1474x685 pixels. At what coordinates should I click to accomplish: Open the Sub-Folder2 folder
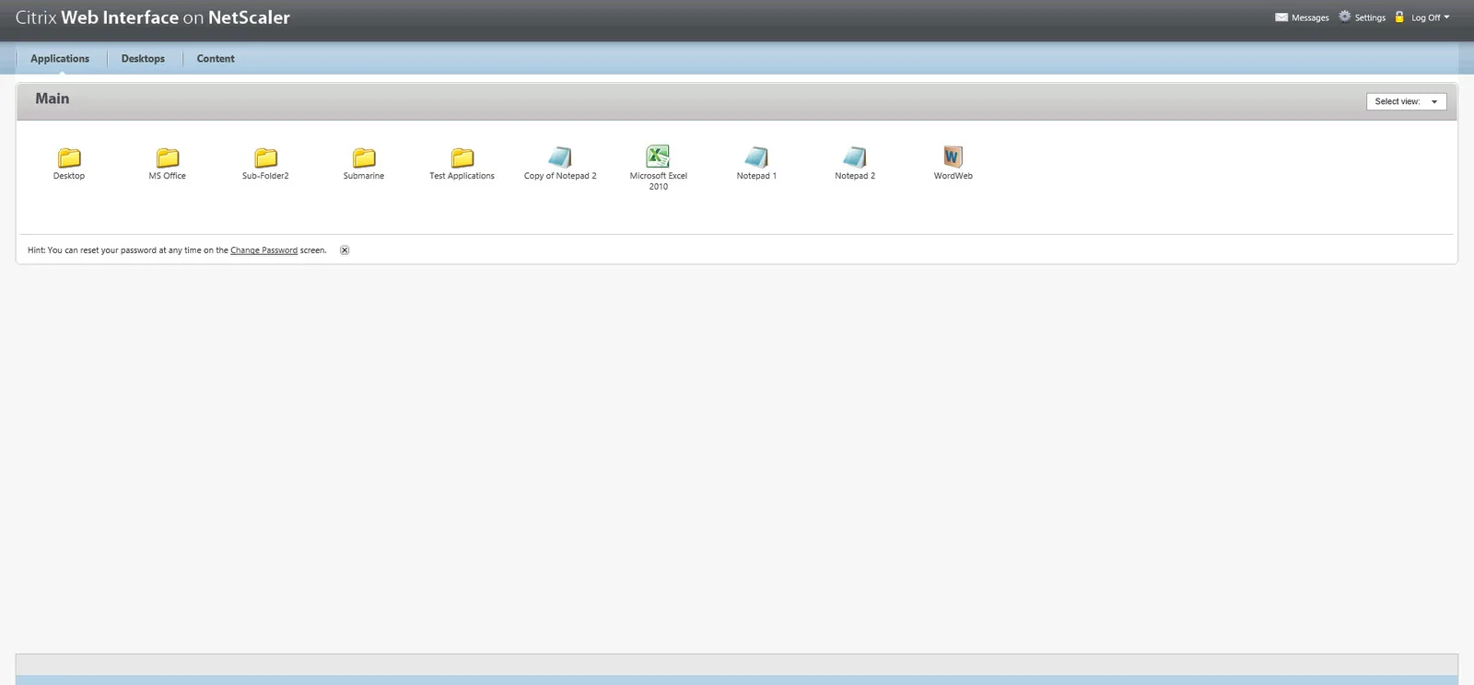266,157
